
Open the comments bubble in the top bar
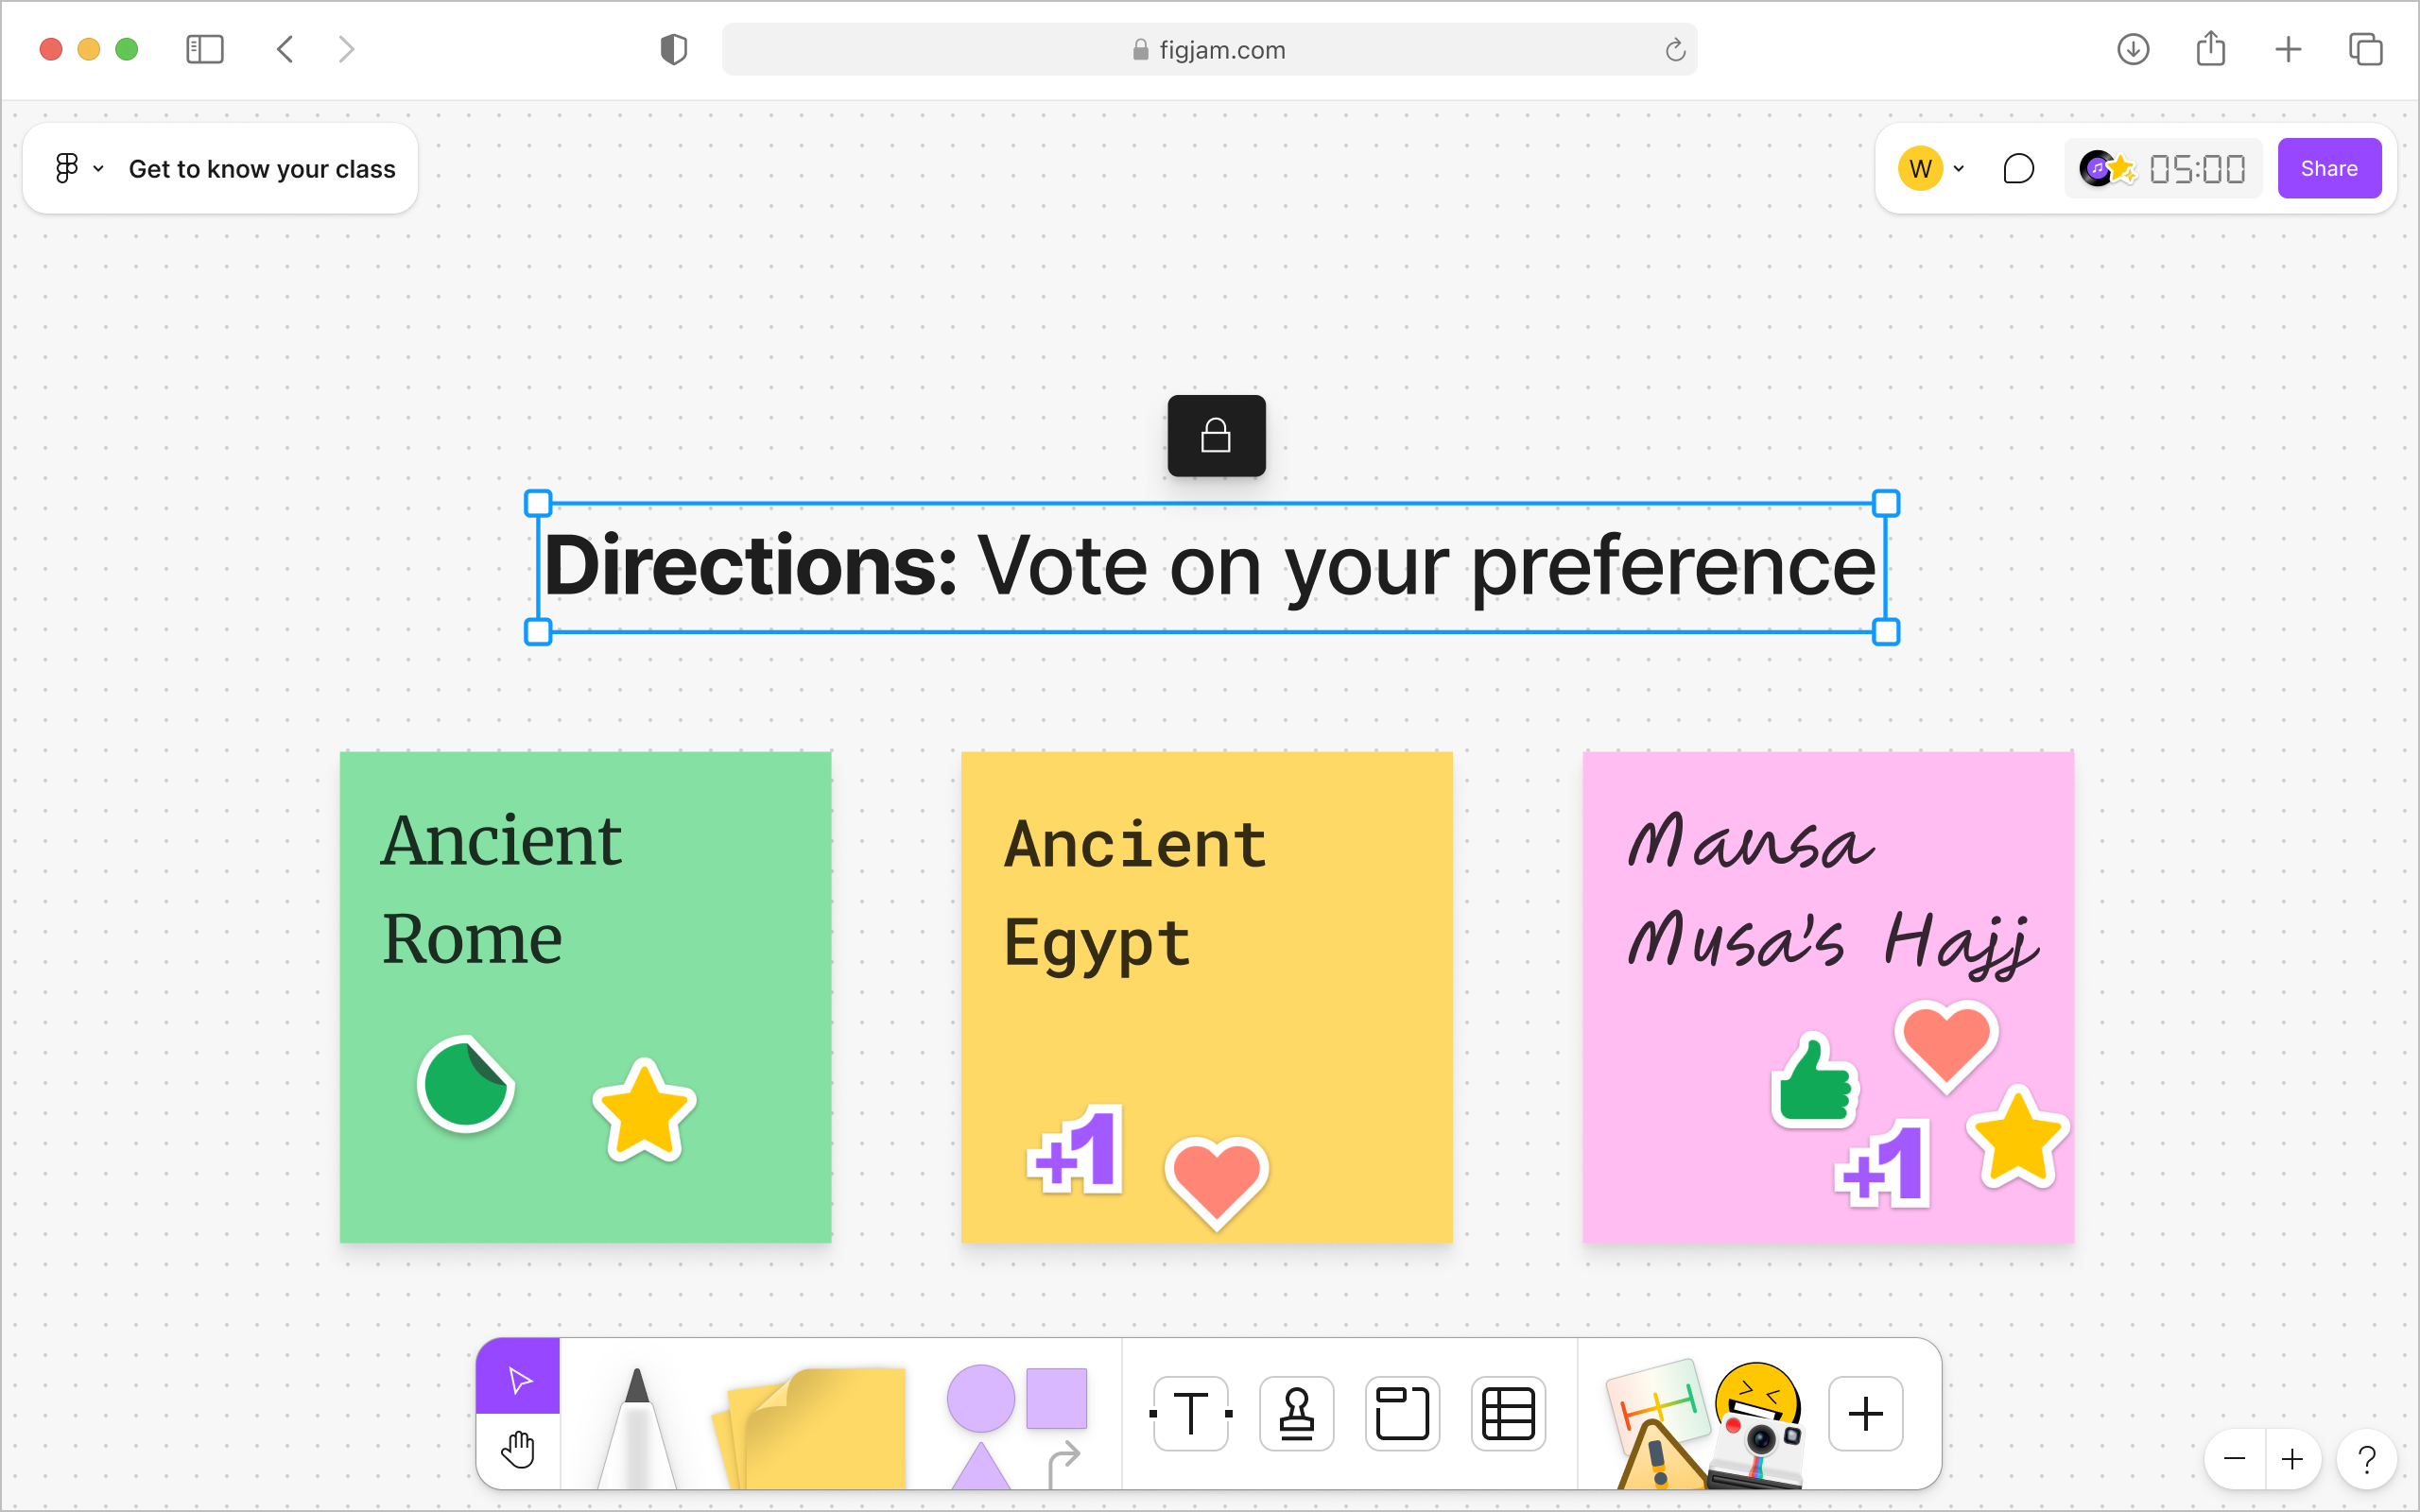(x=2018, y=168)
